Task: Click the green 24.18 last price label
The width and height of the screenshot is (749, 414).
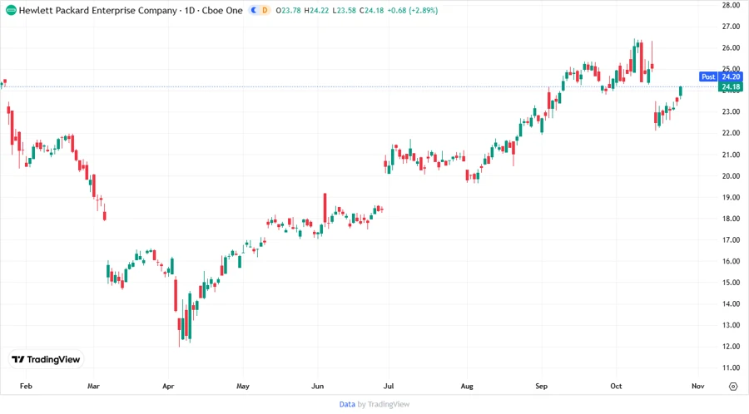Action: click(x=731, y=86)
